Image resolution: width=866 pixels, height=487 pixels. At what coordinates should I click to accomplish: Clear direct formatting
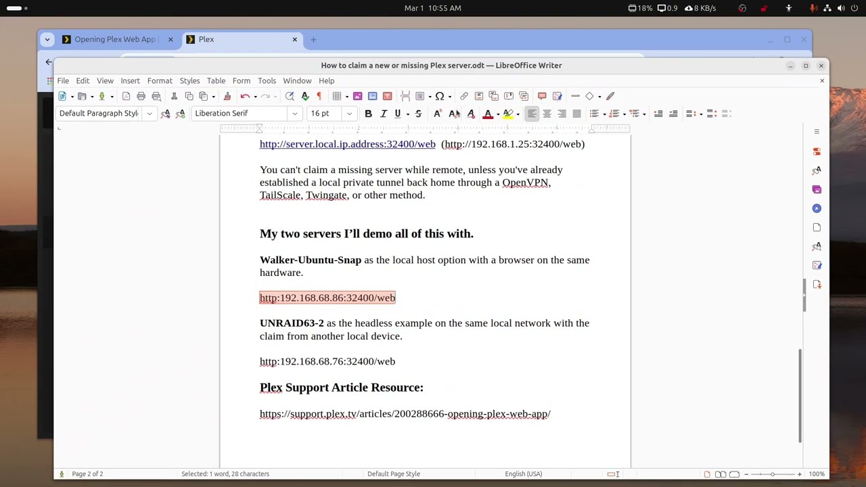pos(471,114)
